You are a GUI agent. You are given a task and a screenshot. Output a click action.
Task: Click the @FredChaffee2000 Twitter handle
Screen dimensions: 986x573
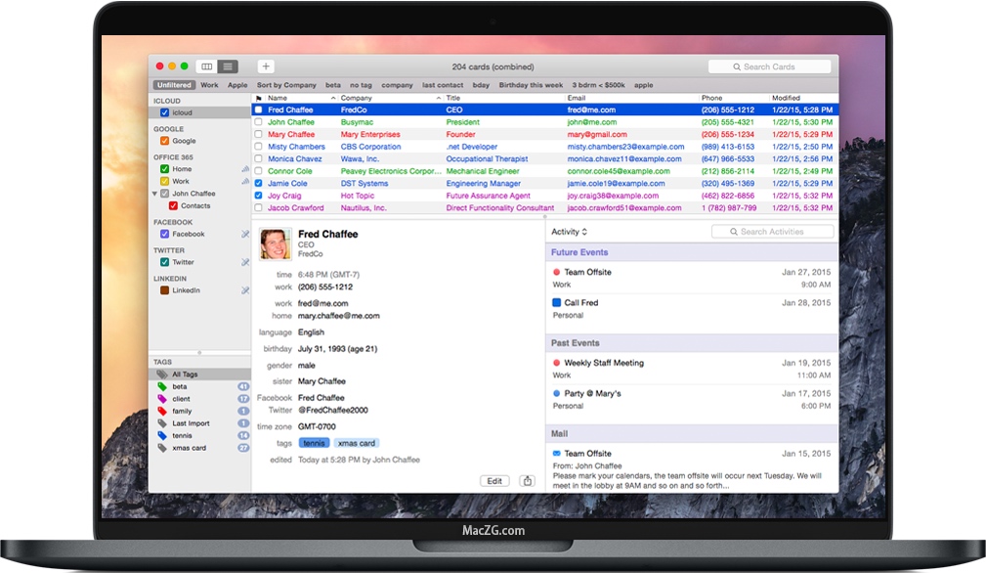coord(332,410)
